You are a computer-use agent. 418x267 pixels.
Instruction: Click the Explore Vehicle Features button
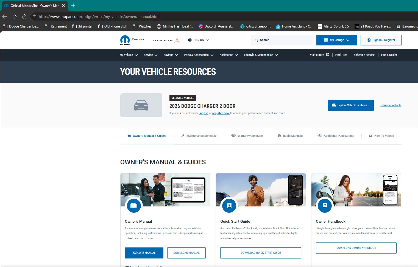coord(351,105)
